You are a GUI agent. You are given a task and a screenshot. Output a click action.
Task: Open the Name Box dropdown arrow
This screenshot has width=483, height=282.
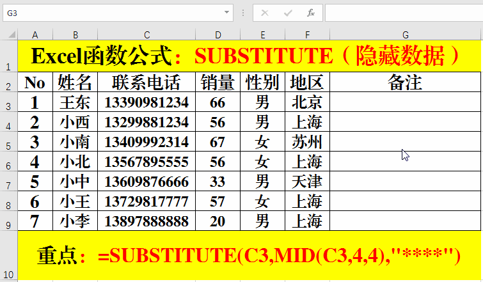[x=226, y=13]
